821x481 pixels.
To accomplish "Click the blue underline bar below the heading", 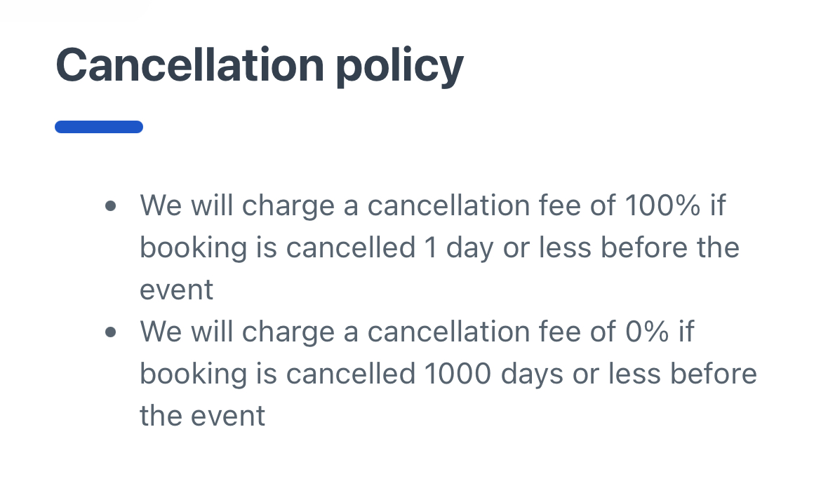I will coord(99,127).
